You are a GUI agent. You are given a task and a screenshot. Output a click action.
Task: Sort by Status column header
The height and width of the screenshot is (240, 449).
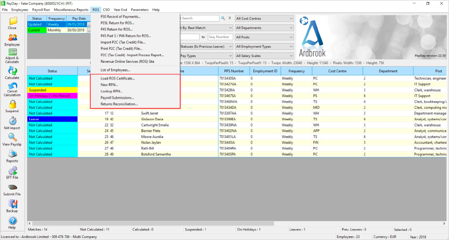(52, 71)
